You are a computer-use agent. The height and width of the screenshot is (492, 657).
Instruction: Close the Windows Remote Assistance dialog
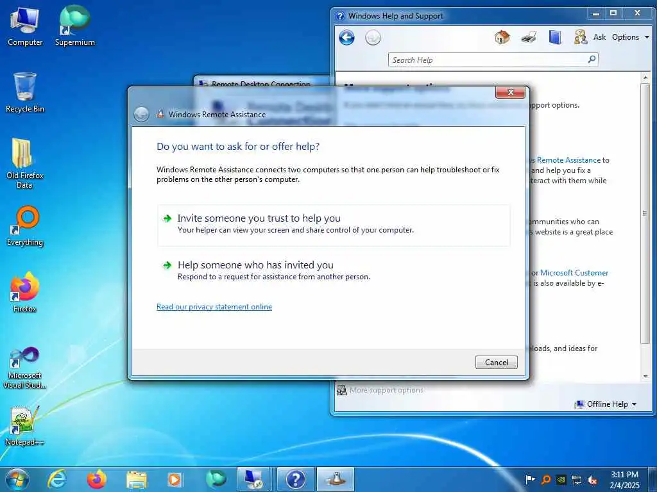(510, 92)
